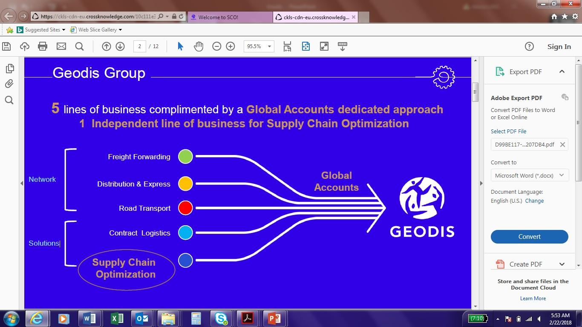Collapse the Export PDF section
This screenshot has height=327, width=582.
tap(562, 72)
